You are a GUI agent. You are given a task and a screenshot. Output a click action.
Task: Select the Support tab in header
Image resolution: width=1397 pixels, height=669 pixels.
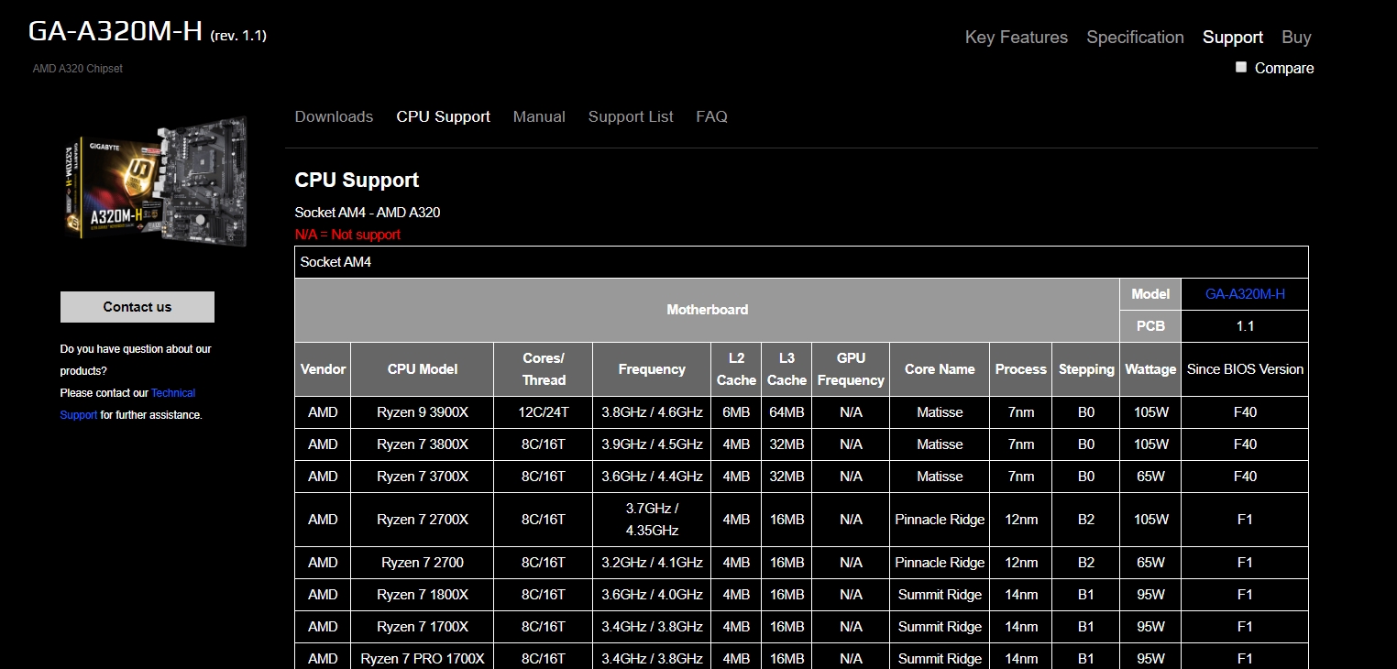point(1233,38)
